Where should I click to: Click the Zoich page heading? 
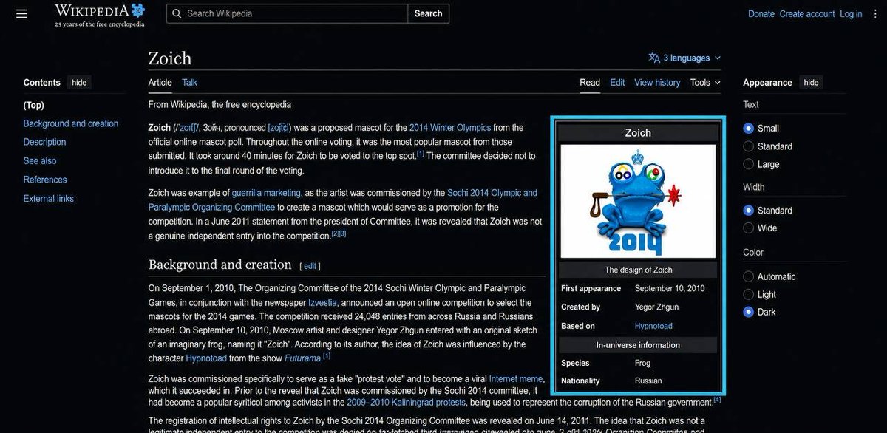[170, 58]
